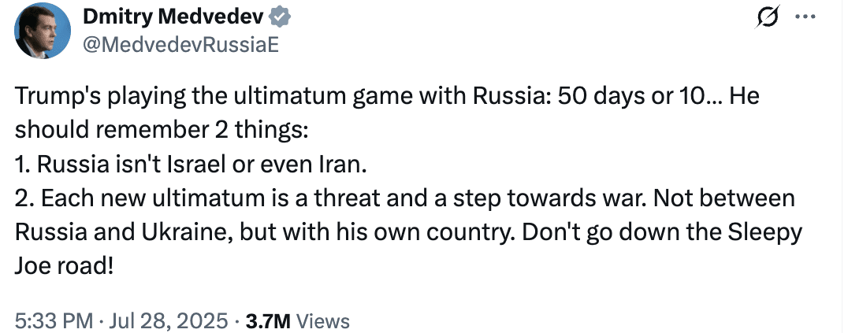Click the Jul 28, 2025 date
The width and height of the screenshot is (848, 333).
(x=169, y=321)
